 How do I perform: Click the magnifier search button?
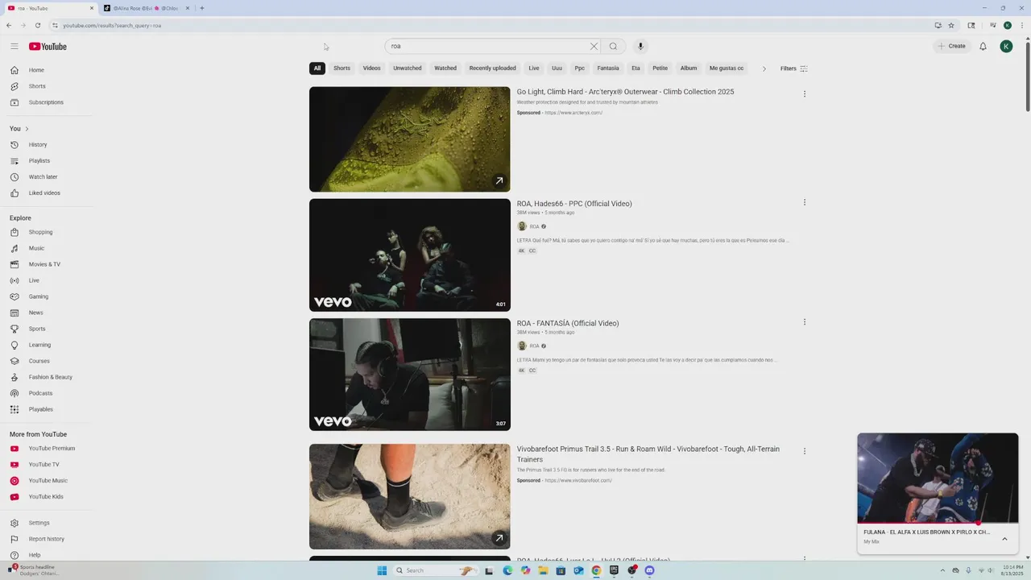(613, 46)
